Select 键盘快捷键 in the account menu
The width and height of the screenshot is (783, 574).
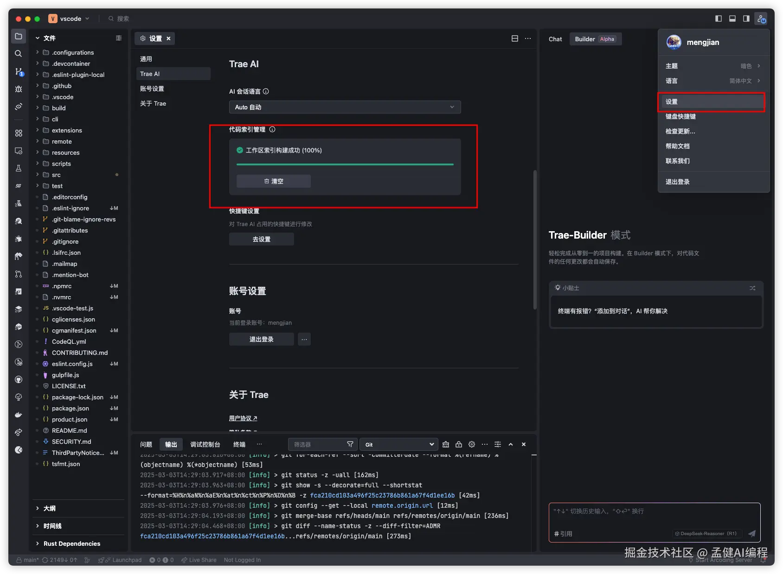pos(713,116)
